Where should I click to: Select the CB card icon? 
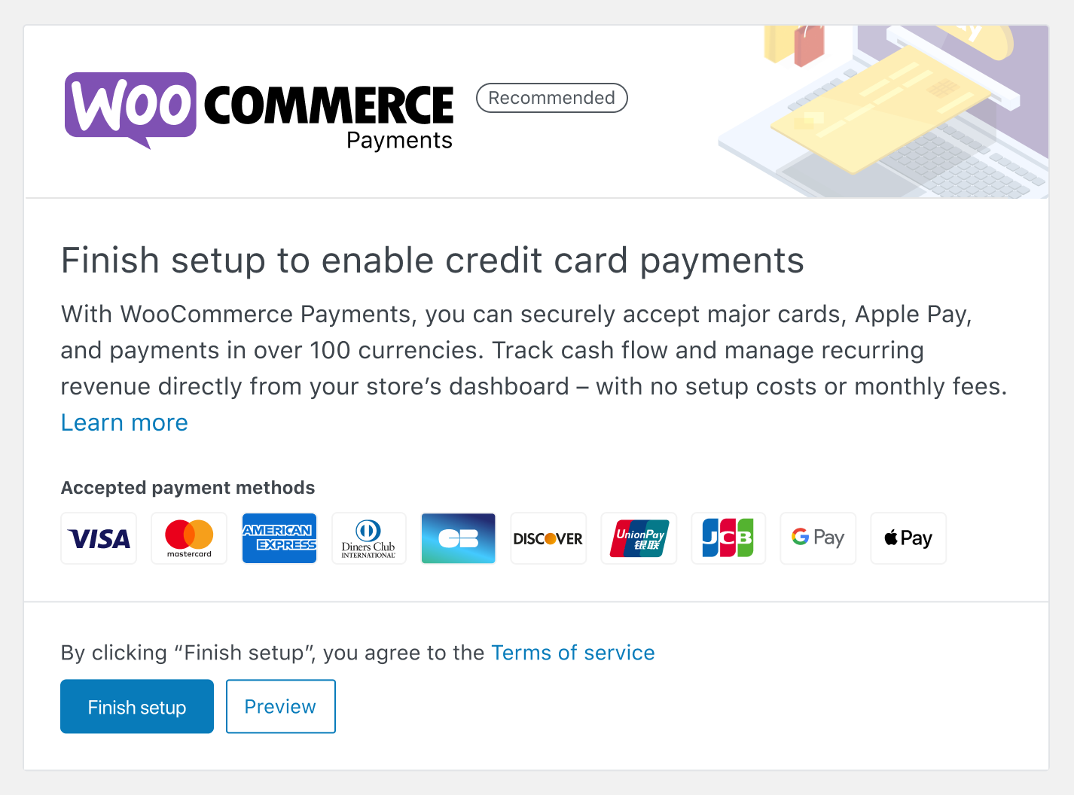[458, 538]
